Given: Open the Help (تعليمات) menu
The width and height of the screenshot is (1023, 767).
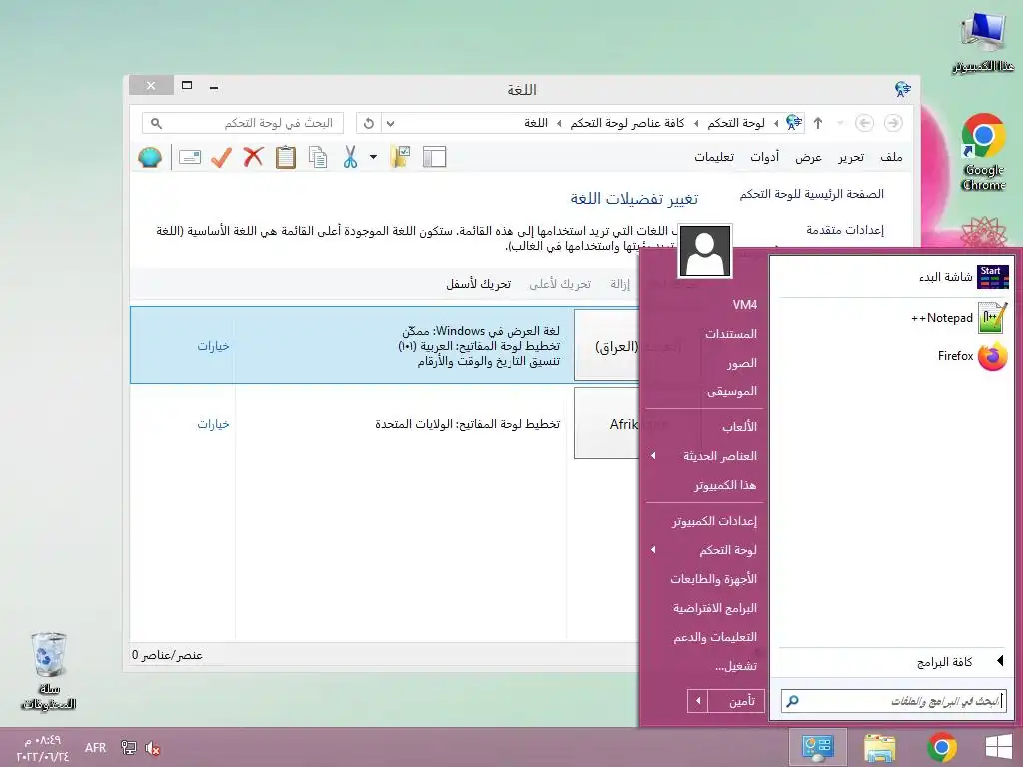Looking at the screenshot, I should coord(714,157).
